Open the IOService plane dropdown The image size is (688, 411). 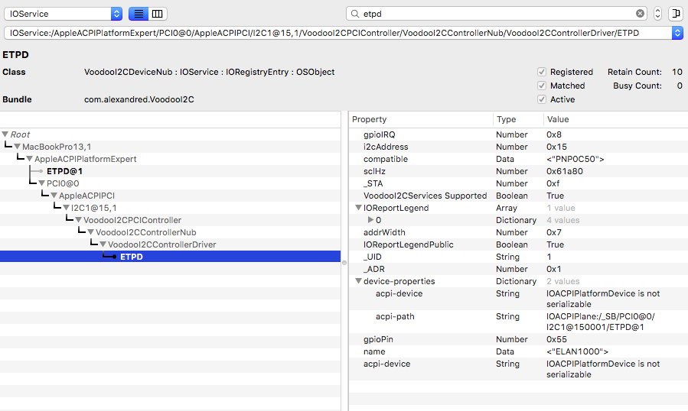point(63,14)
